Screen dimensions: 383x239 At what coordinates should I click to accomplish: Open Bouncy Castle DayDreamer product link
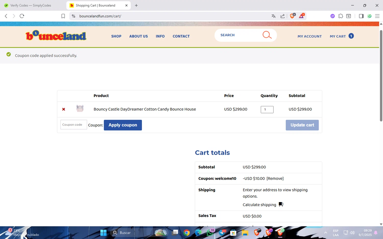point(145,109)
